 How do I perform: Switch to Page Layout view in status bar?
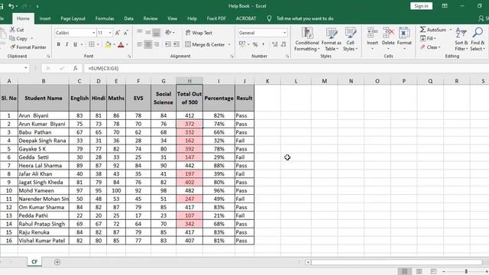[419, 272]
